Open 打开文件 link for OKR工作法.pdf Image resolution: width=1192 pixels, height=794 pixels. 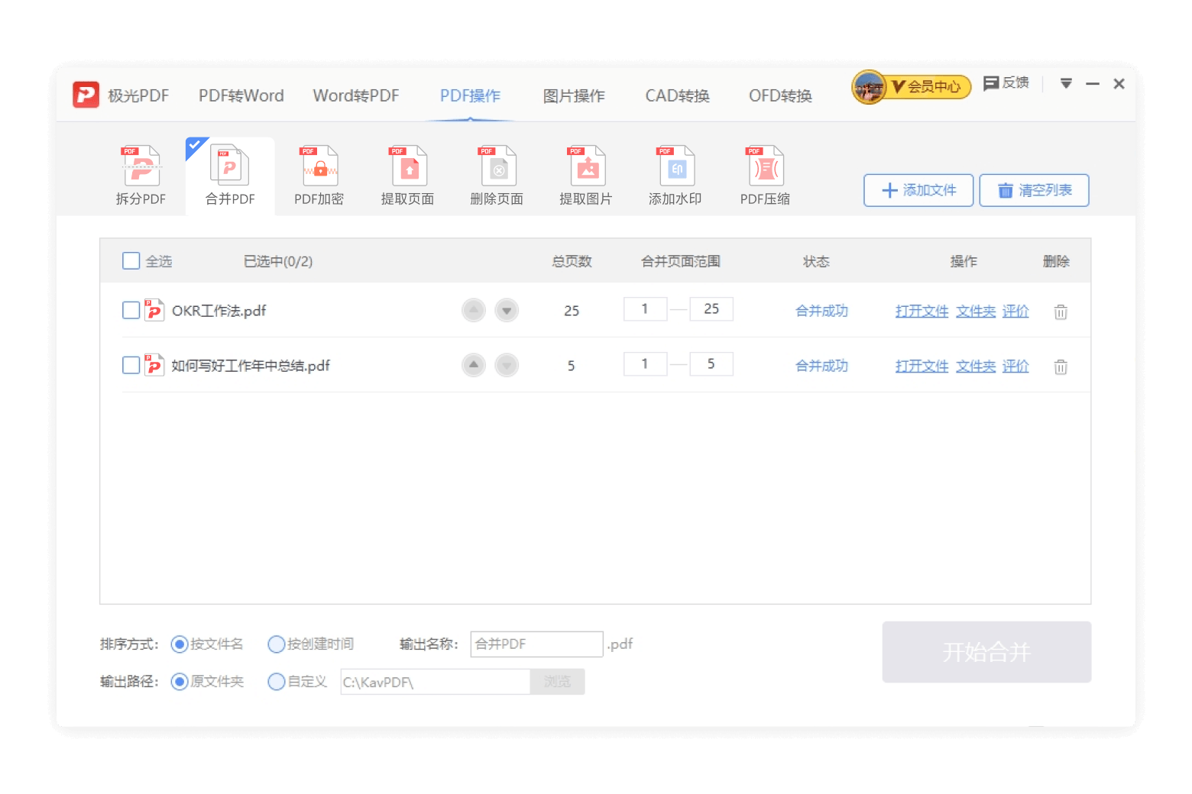pos(922,311)
